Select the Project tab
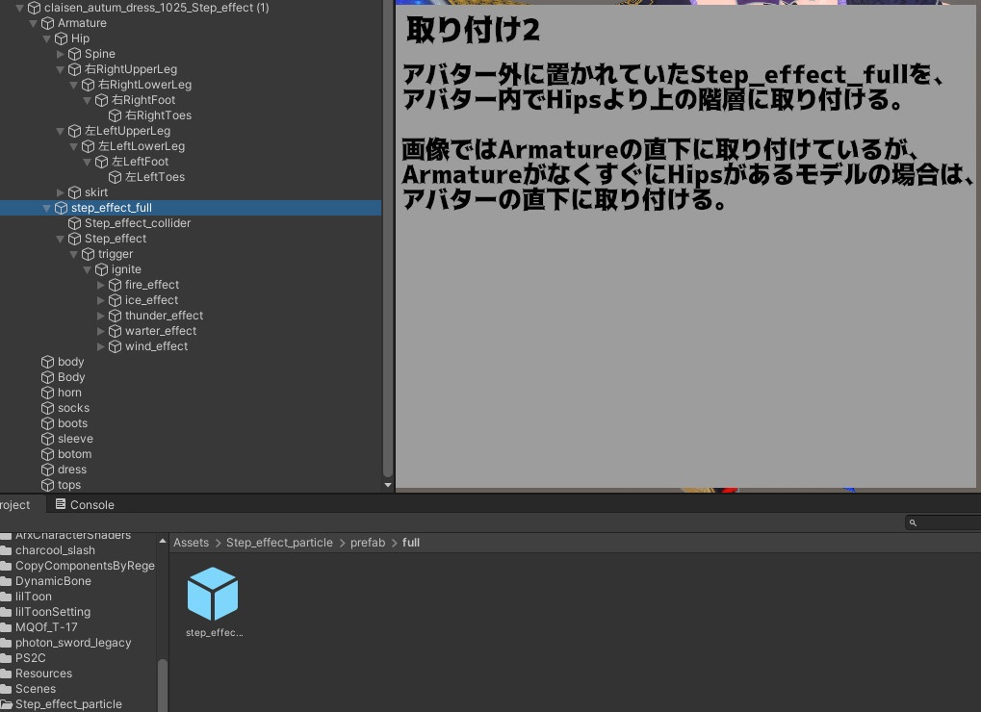Screen dimensions: 981x712 tap(14, 504)
